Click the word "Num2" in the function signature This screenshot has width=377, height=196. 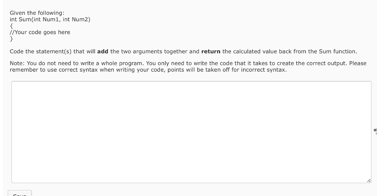tap(80, 19)
